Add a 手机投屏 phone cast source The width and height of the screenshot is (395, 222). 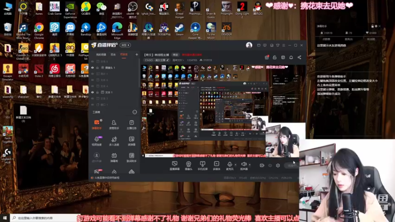click(202, 166)
